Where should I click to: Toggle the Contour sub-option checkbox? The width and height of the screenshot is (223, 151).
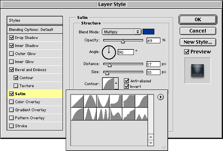(16, 78)
